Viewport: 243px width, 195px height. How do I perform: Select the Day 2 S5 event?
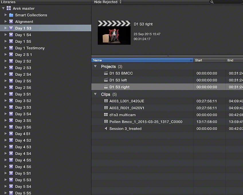46,81
